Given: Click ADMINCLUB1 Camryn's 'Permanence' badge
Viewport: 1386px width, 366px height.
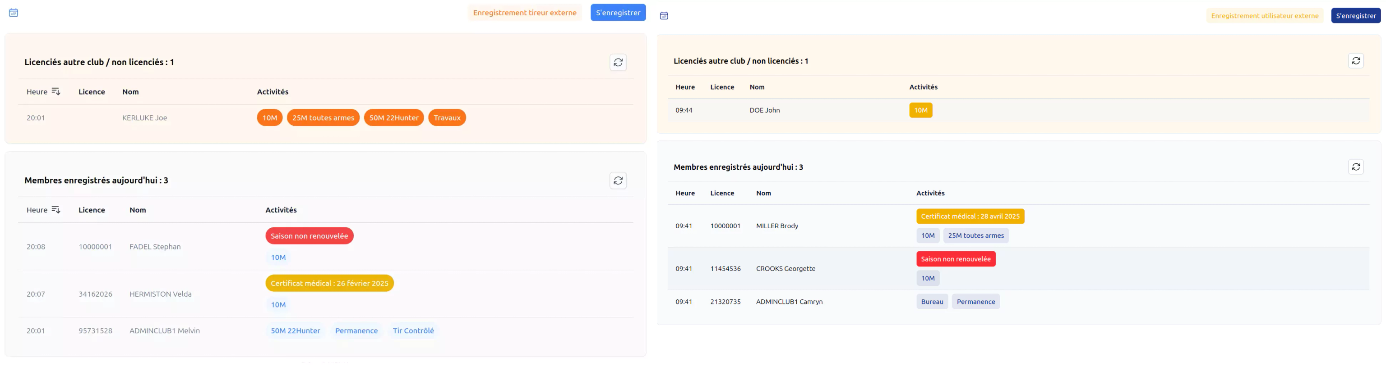Looking at the screenshot, I should click(x=975, y=302).
